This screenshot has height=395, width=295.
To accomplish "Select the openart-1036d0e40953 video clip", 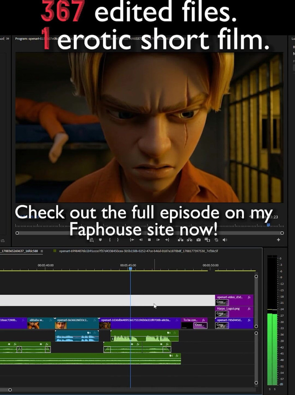I will coord(140,323).
